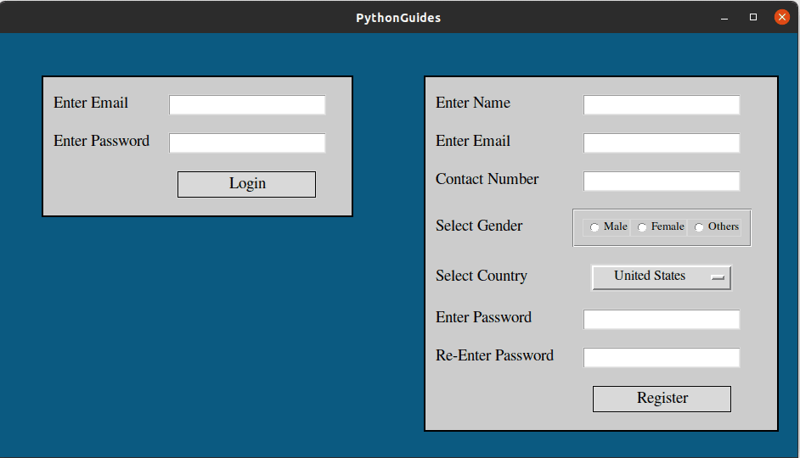800x458 pixels.
Task: Click the registration form email input field
Action: 661,142
